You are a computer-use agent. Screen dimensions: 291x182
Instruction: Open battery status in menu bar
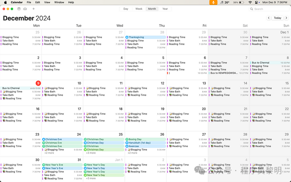tap(239, 3)
